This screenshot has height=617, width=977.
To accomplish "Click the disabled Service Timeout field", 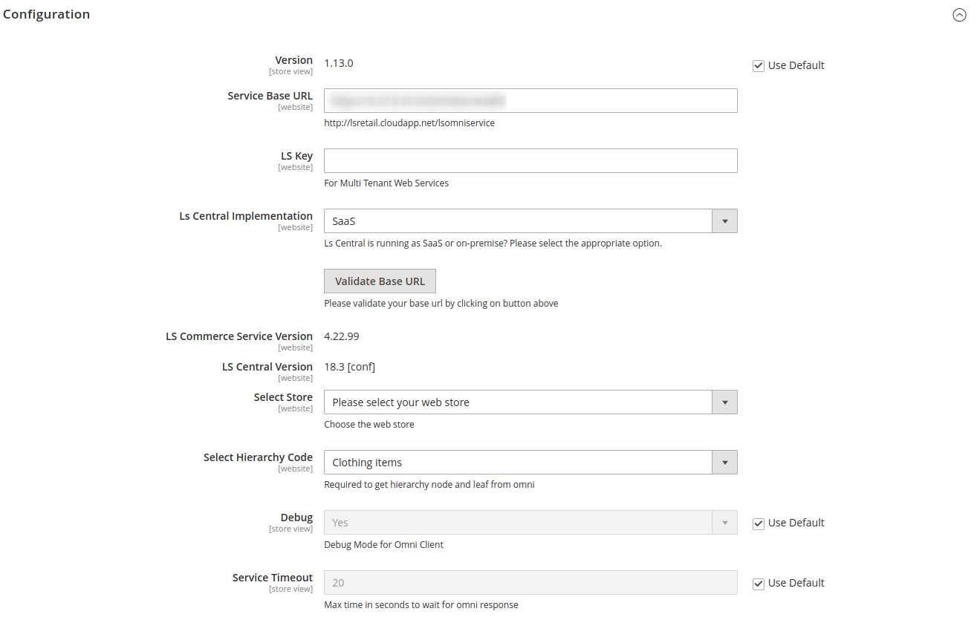I will [530, 583].
